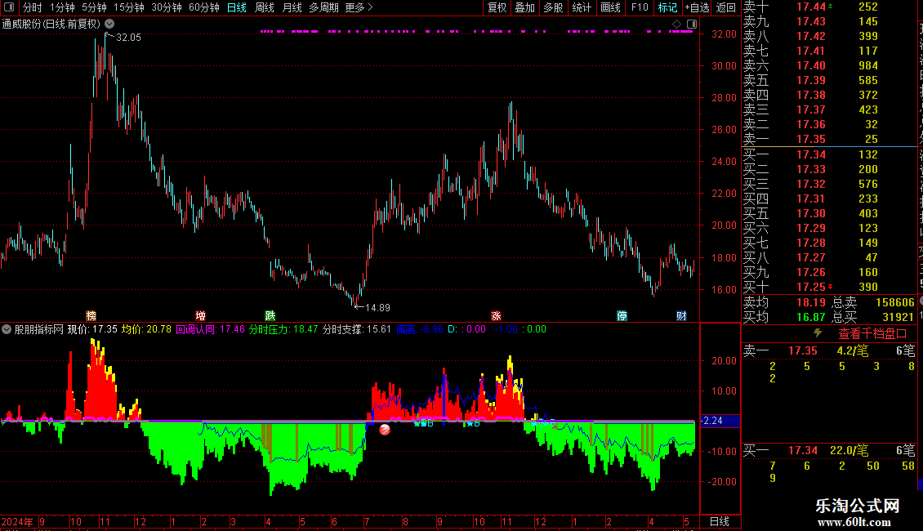
Task: Toggle the chart side-panel icon at top-right
Action: [x=692, y=25]
